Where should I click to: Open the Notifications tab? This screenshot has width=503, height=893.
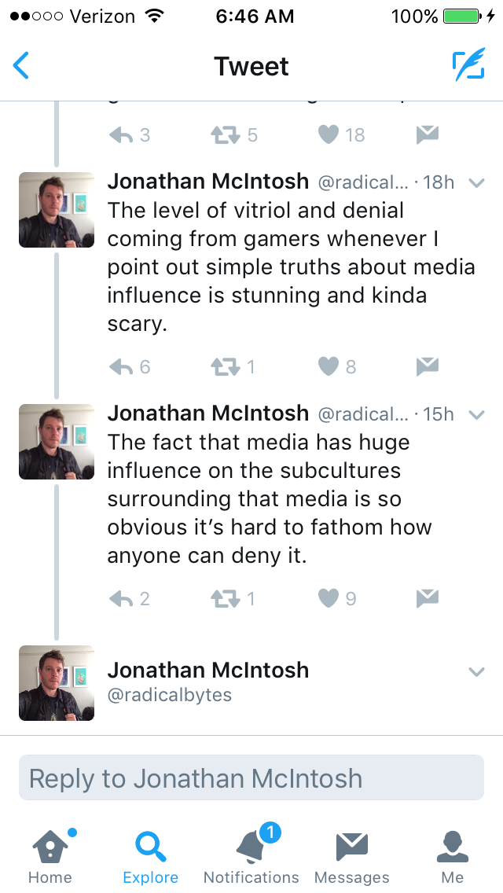click(x=251, y=855)
